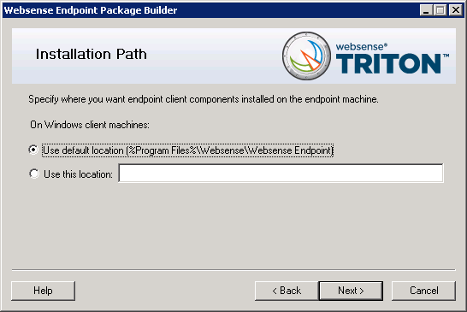
Task: Click the 'Specify where you want endpoint' instruction text
Action: click(204, 99)
